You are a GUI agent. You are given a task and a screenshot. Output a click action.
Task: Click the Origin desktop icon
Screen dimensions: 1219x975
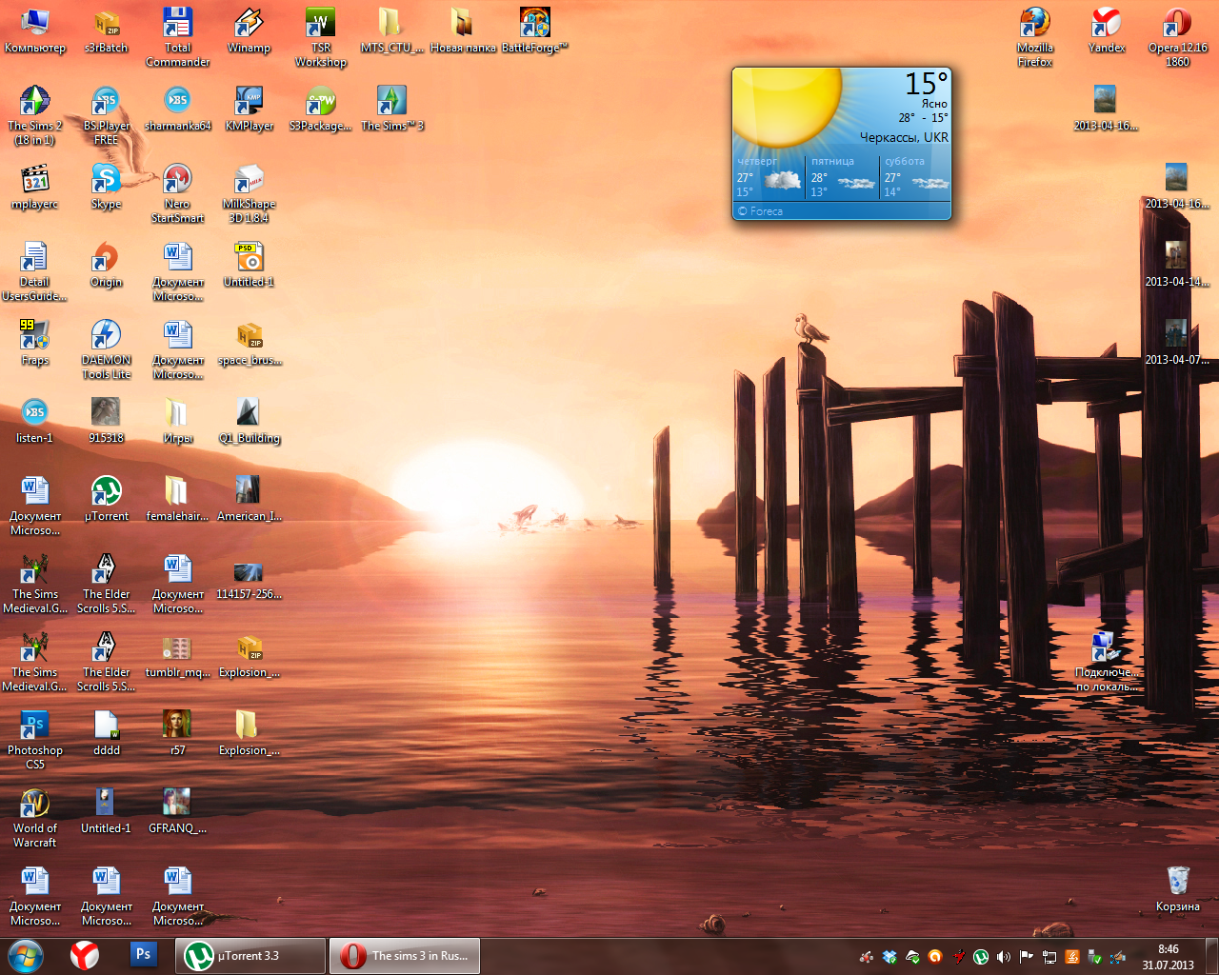click(x=106, y=257)
